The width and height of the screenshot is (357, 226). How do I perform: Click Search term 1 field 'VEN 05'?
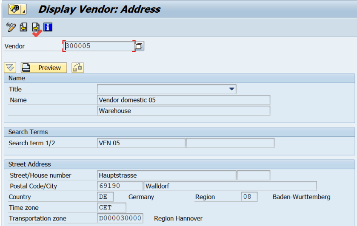click(141, 143)
